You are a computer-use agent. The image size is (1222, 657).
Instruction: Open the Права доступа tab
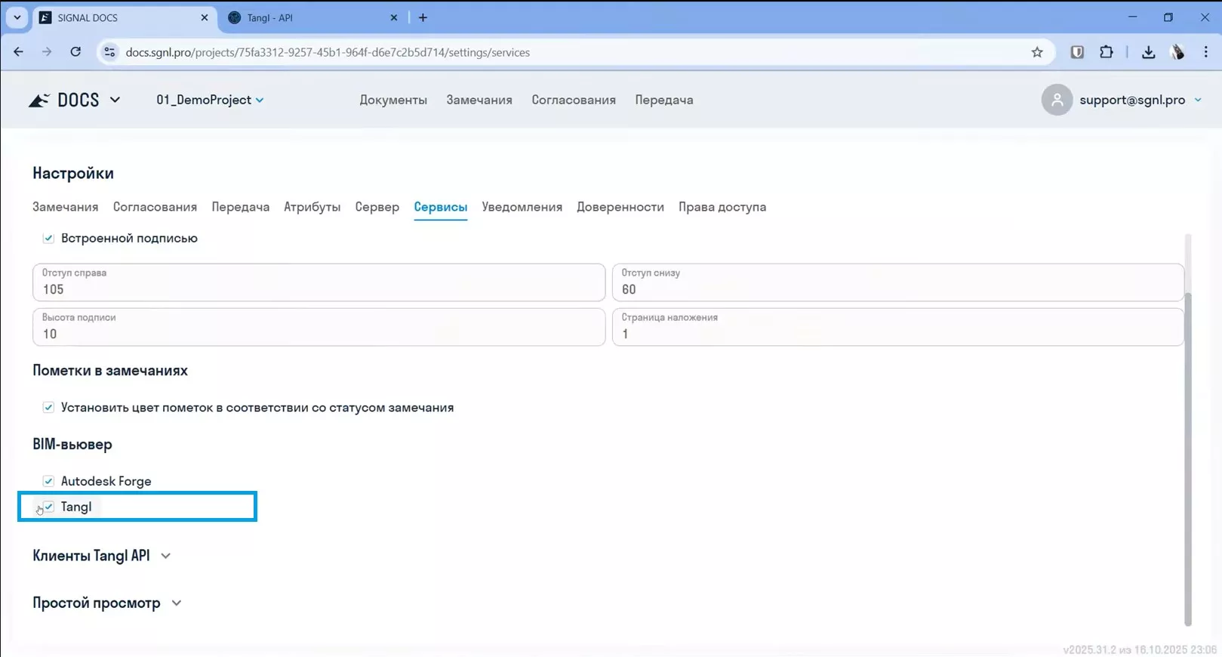pos(722,207)
